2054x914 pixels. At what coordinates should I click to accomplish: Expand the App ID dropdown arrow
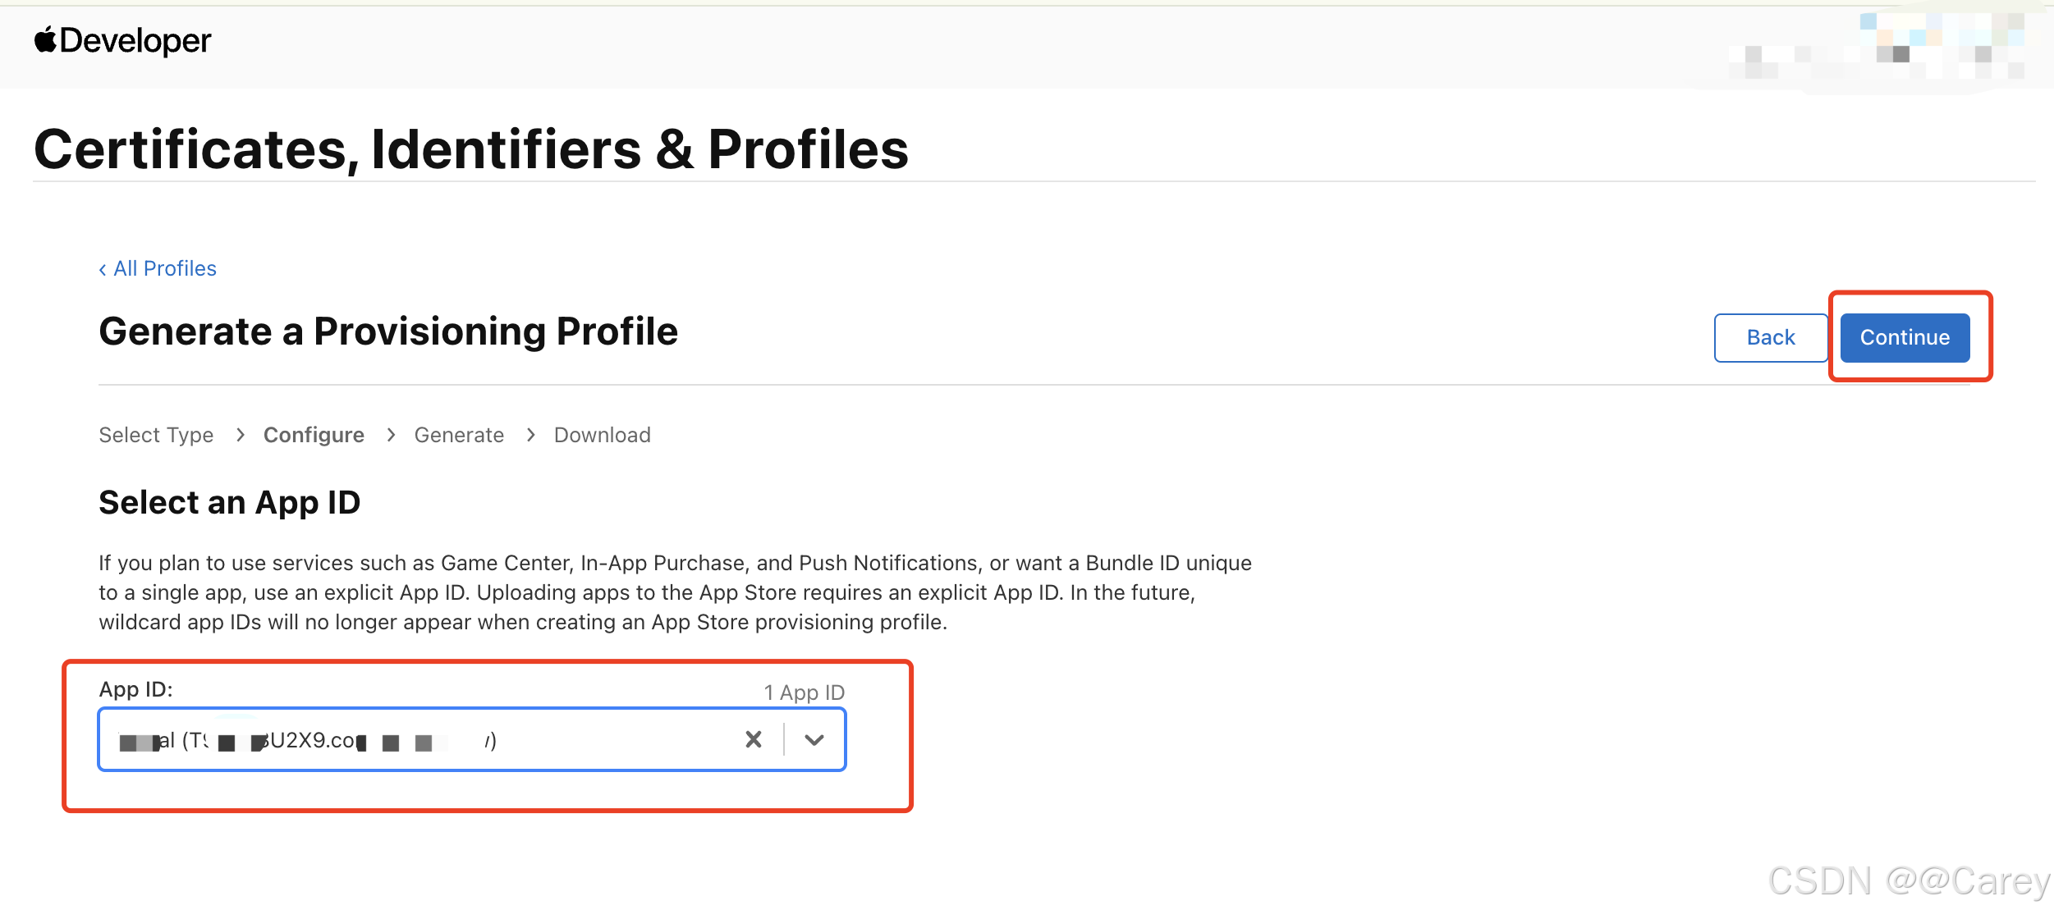pos(814,740)
